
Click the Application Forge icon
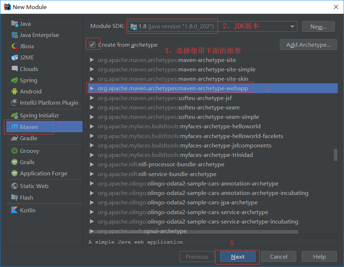[14, 173]
